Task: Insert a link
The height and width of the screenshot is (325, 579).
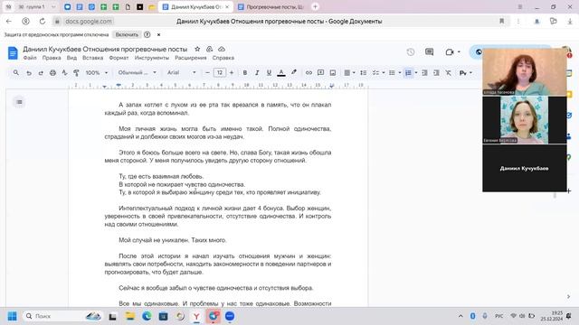Action: (308, 73)
